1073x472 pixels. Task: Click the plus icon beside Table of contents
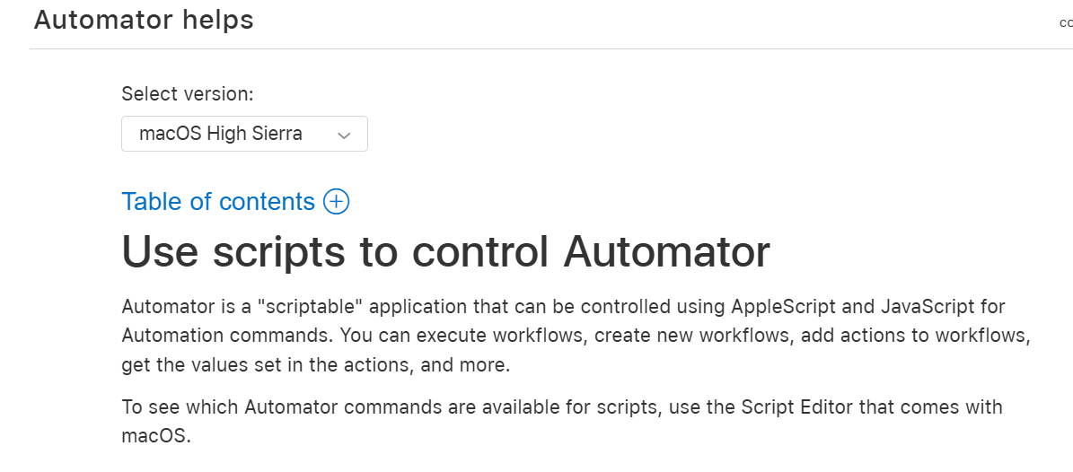(x=336, y=202)
